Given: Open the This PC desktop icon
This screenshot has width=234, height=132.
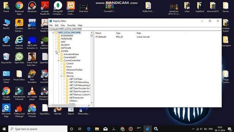Looking at the screenshot, I should [x=6, y=24].
